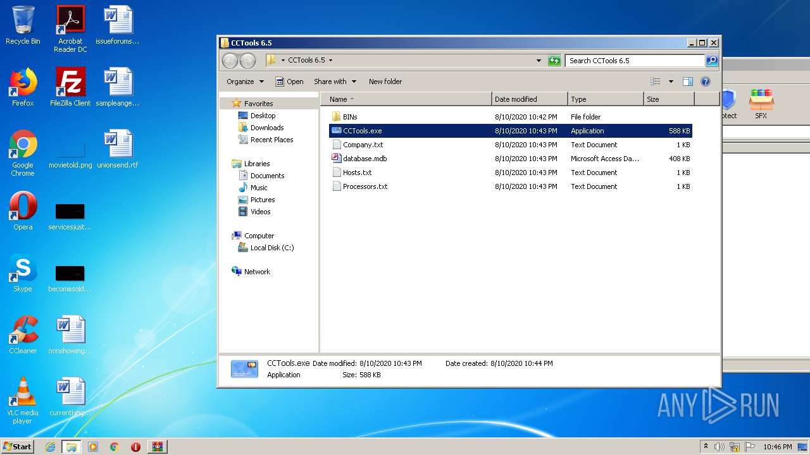Screen dimensions: 810x455
Task: Open the Start menu
Action: click(17, 447)
